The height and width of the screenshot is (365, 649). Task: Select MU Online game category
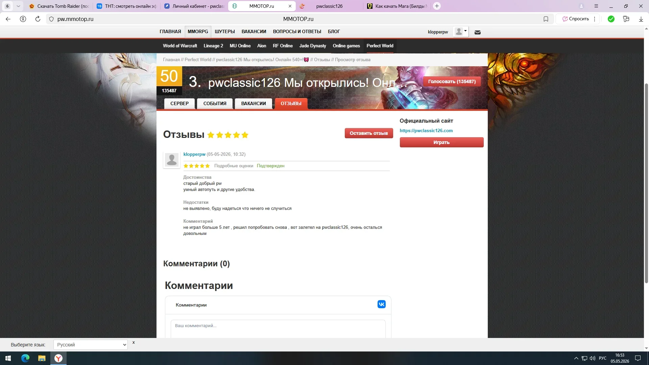[240, 46]
